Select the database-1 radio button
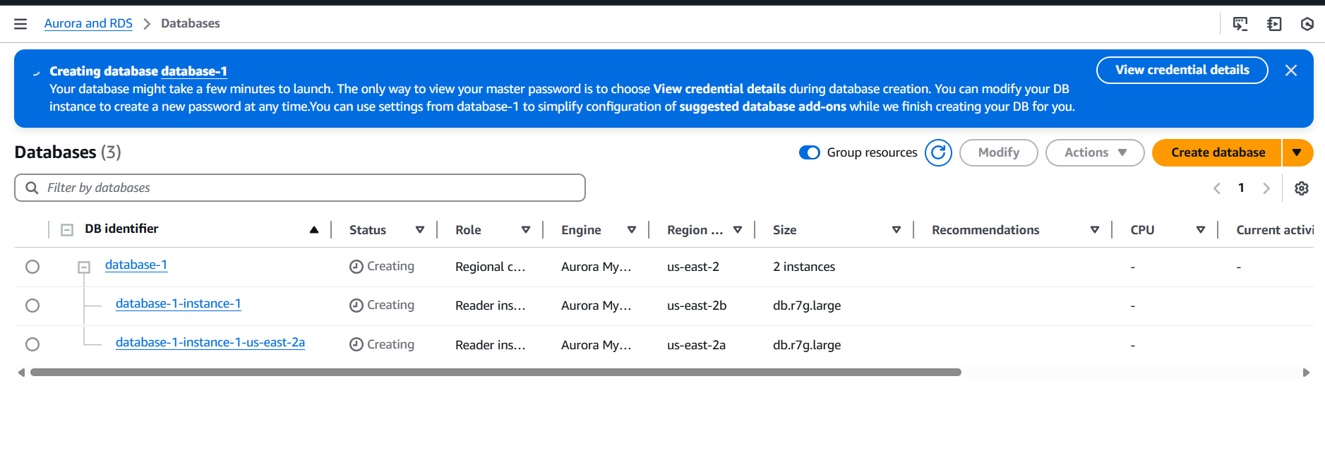 [32, 267]
